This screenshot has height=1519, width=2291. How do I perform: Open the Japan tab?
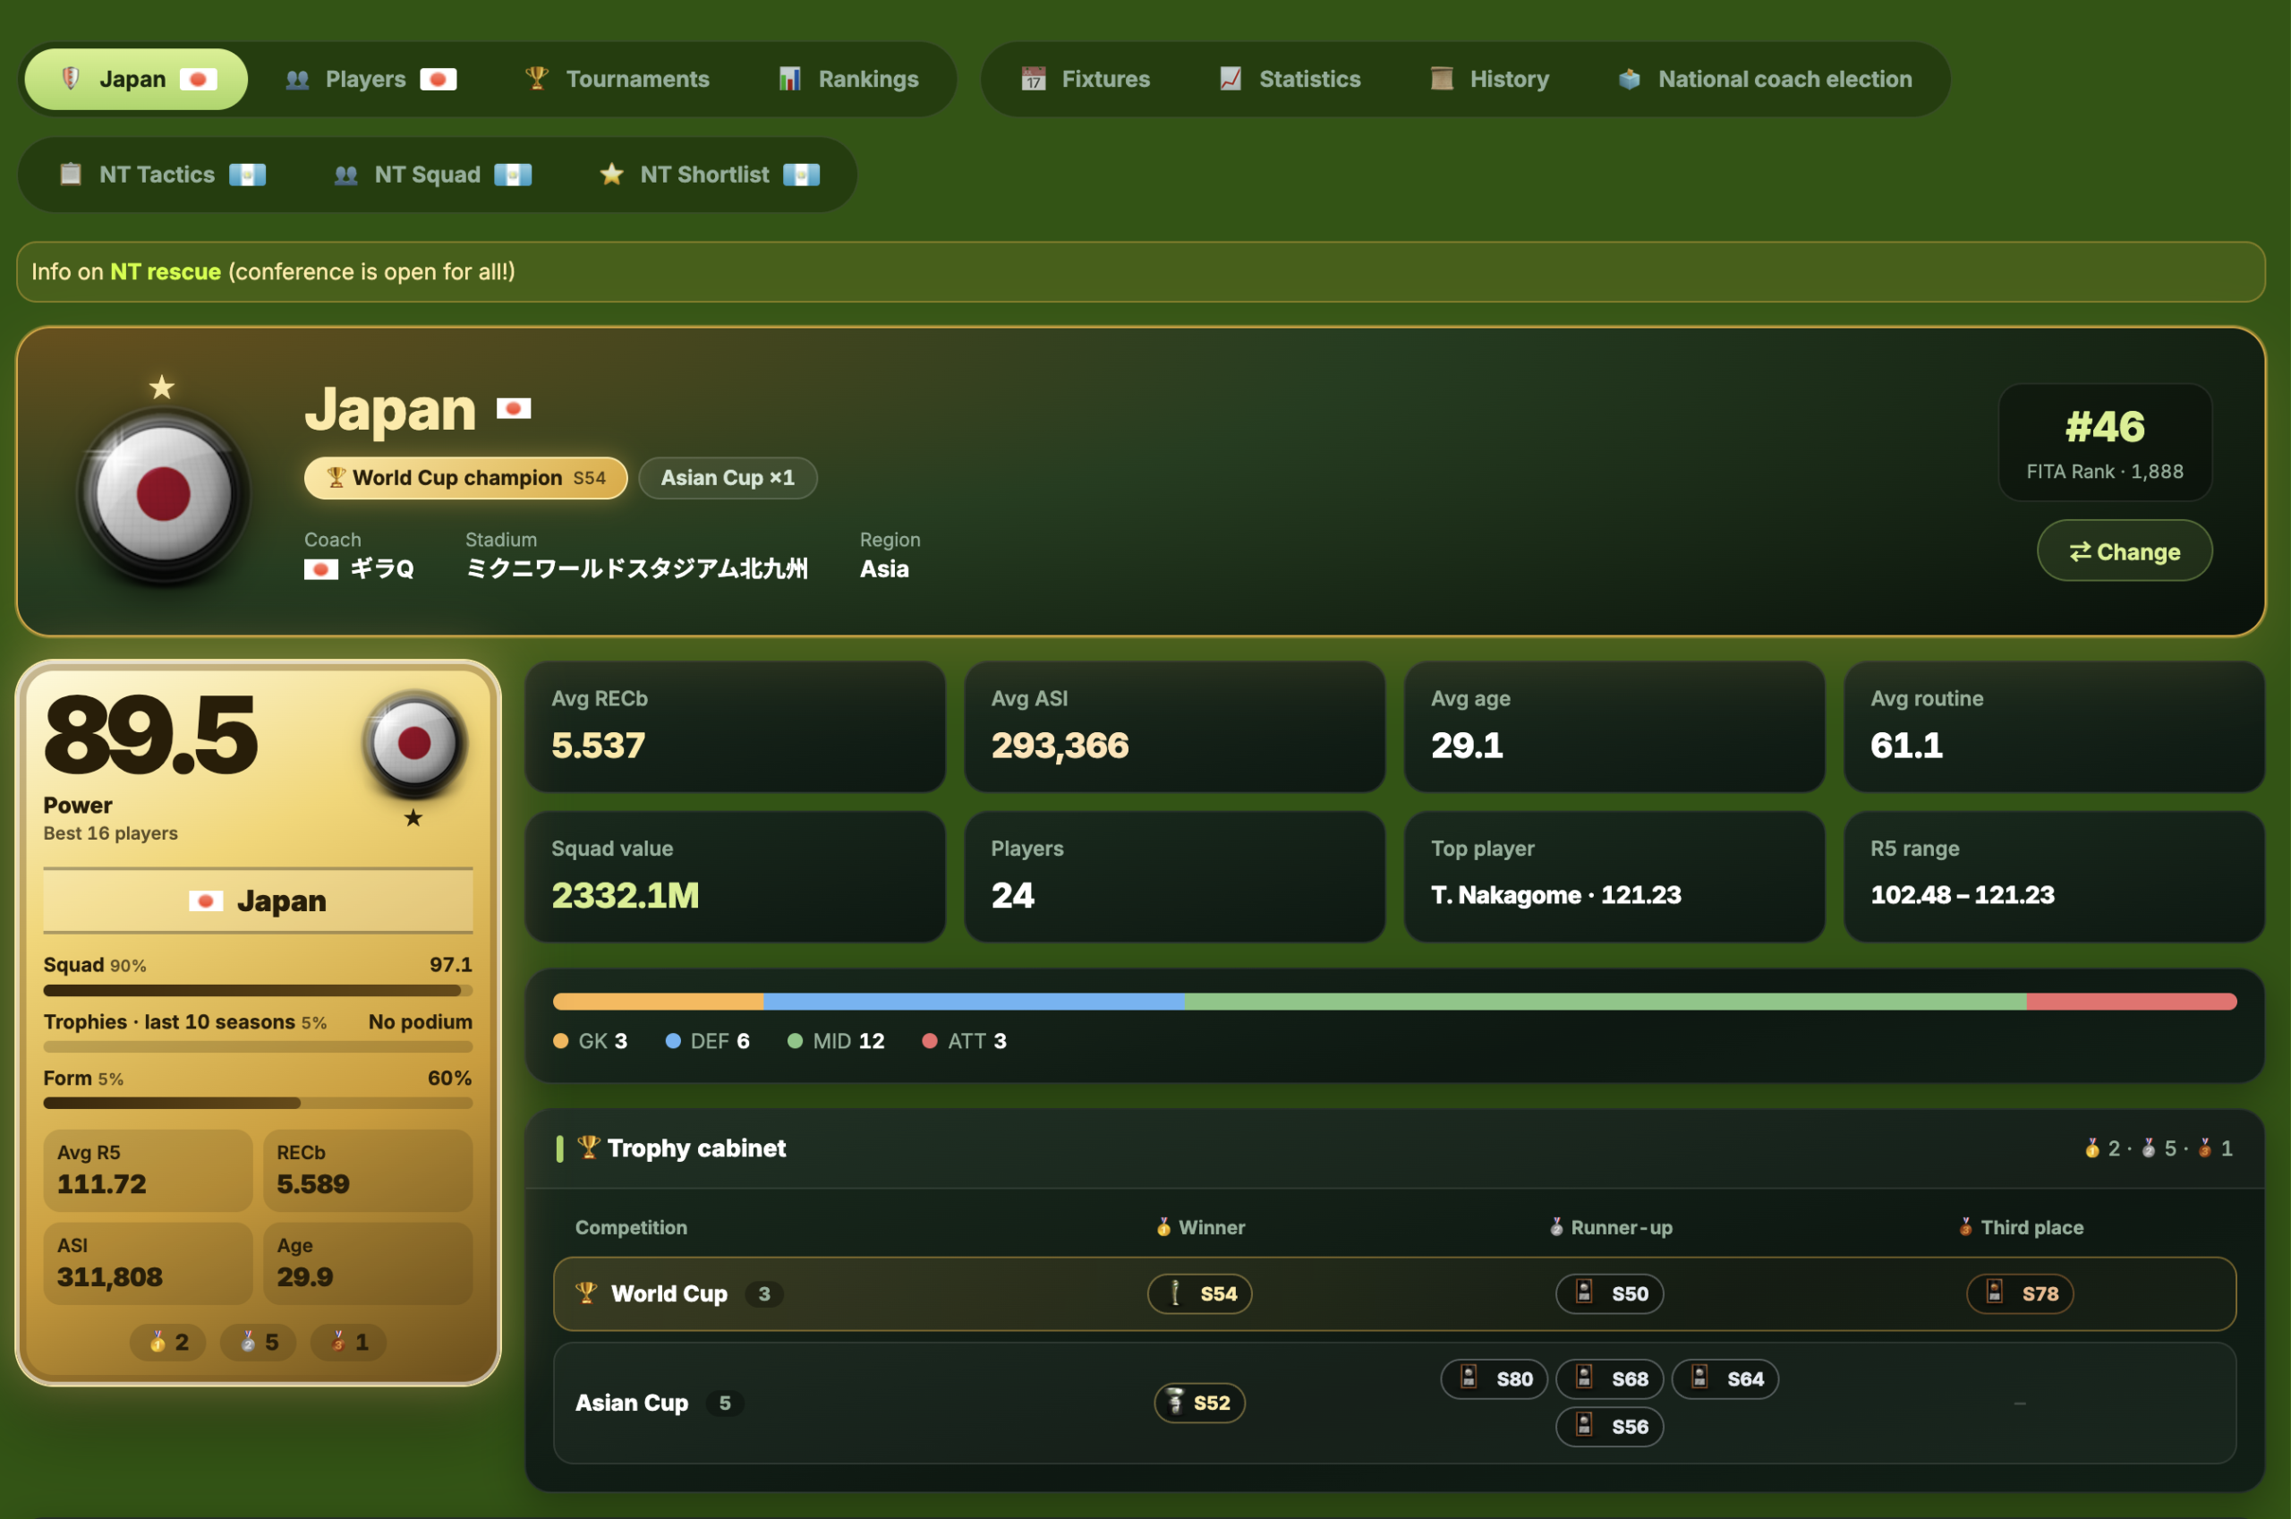tap(135, 80)
